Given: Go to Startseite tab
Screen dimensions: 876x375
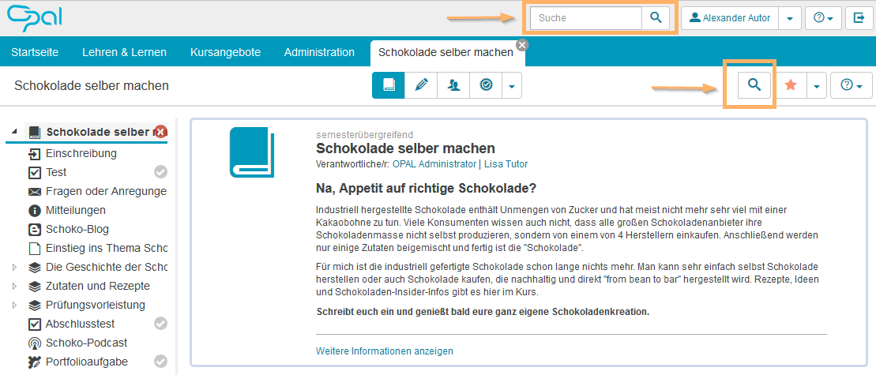Looking at the screenshot, I should coord(35,52).
